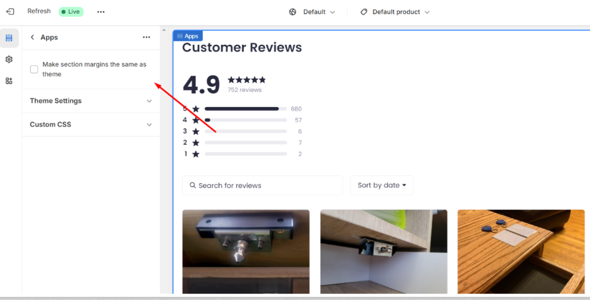Open the third review photo with key fobs
Screen dimensions: 590x300
[x=521, y=252]
